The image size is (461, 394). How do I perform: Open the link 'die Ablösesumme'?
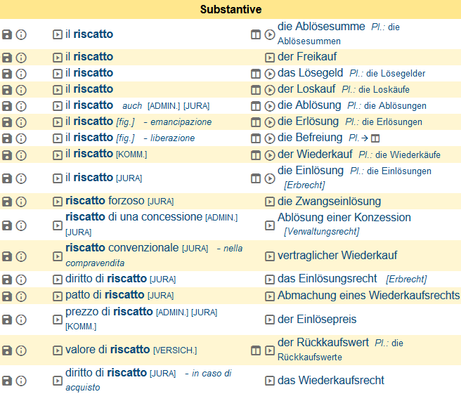pos(321,27)
